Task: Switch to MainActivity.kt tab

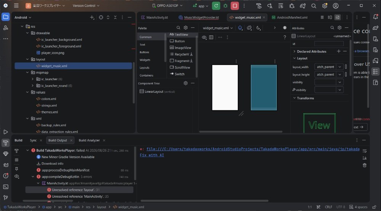Action: [x=155, y=17]
